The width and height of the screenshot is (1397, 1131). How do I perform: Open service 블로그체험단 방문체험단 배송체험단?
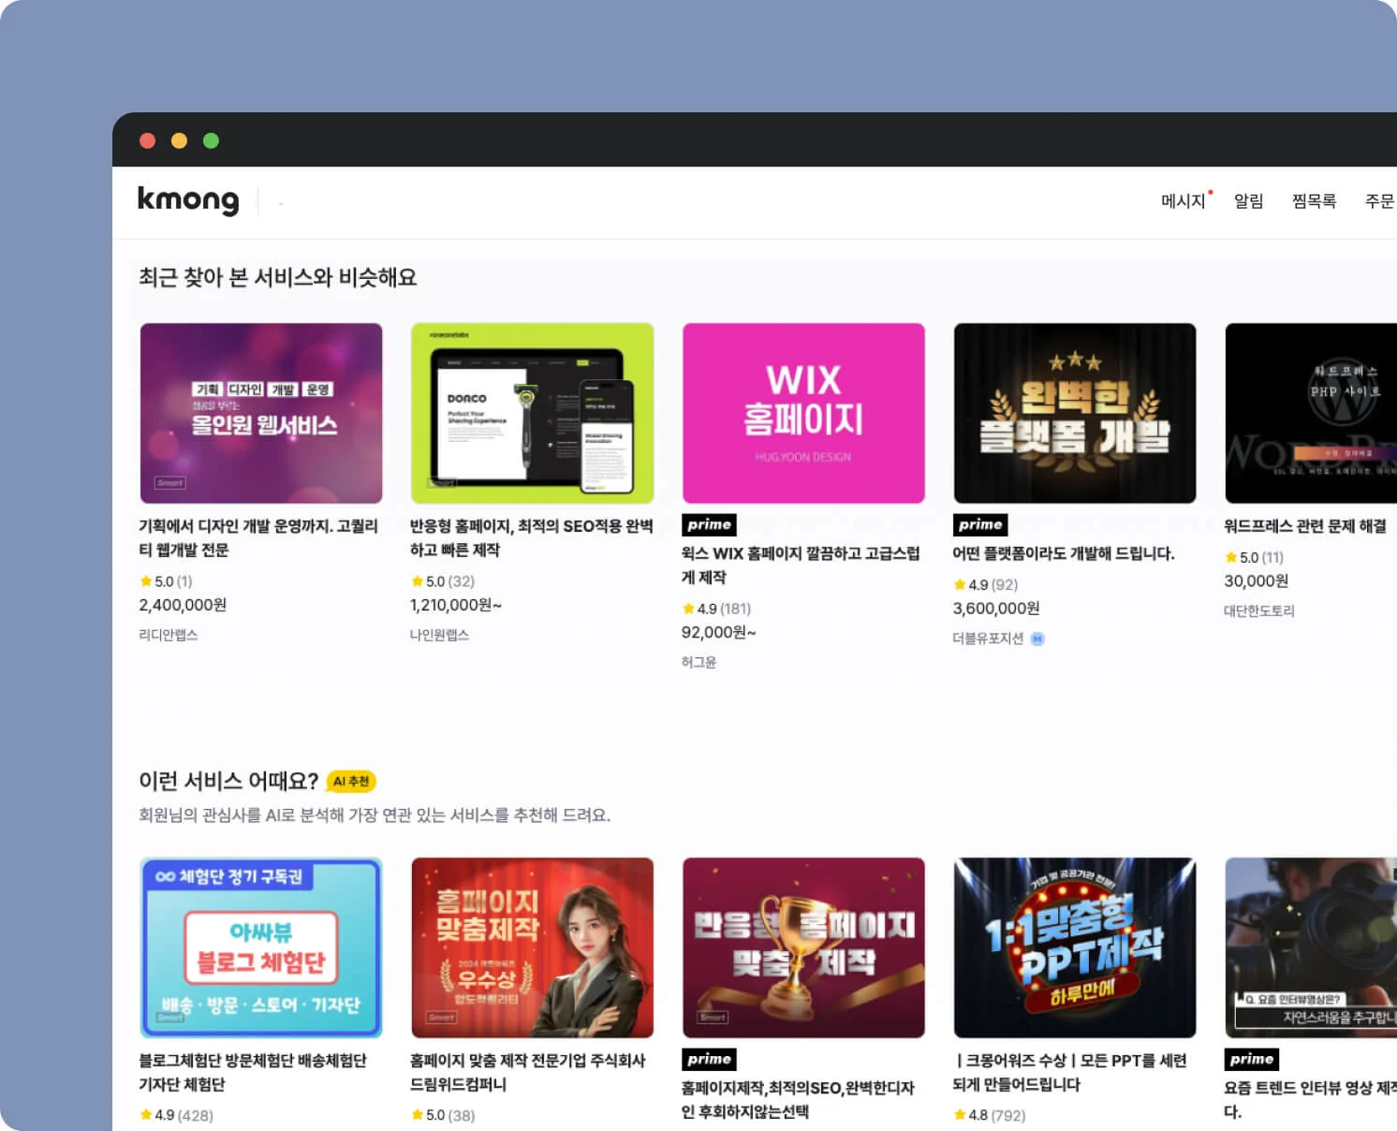(x=253, y=1073)
